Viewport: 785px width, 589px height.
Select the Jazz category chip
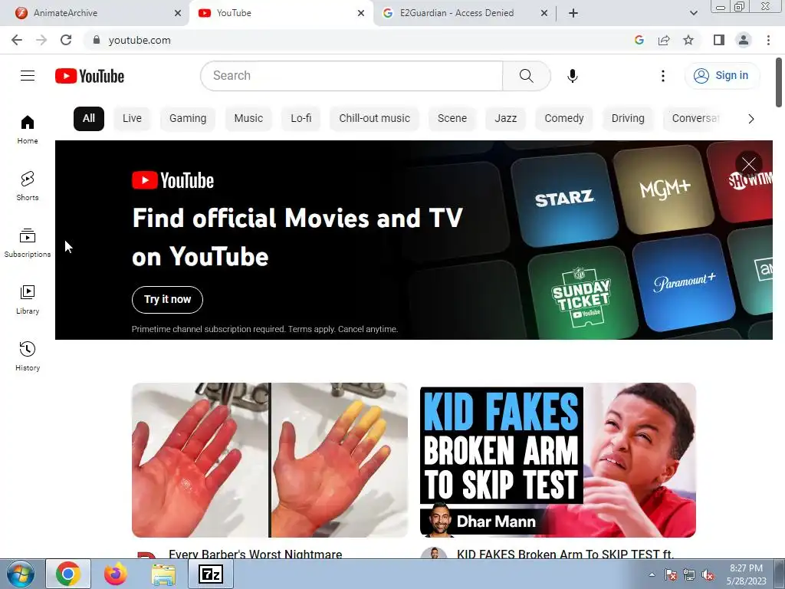point(506,119)
